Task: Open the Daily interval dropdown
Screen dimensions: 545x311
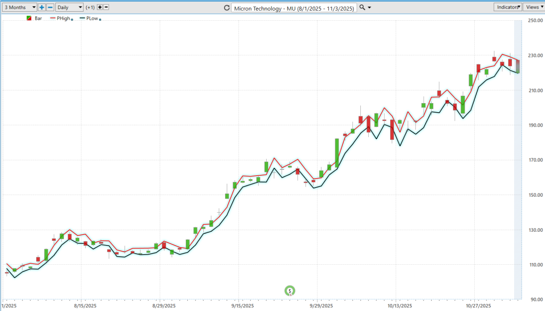Action: tap(70, 7)
